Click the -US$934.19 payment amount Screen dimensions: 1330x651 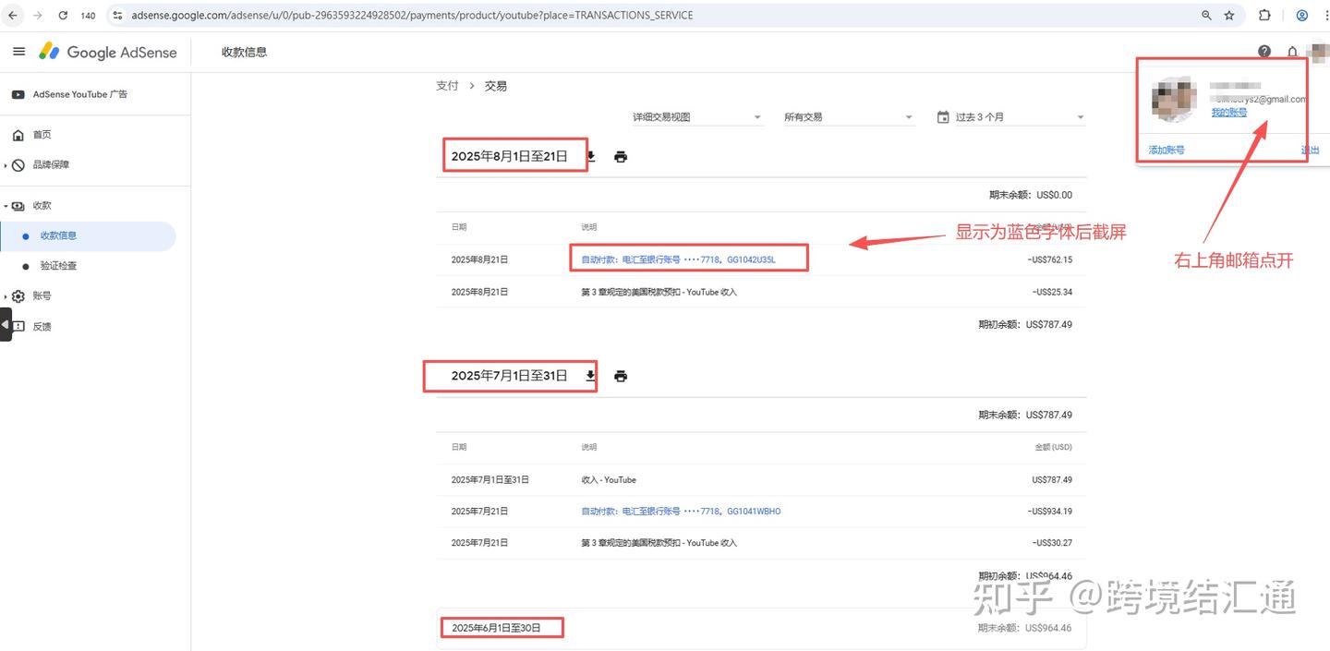pyautogui.click(x=1052, y=511)
